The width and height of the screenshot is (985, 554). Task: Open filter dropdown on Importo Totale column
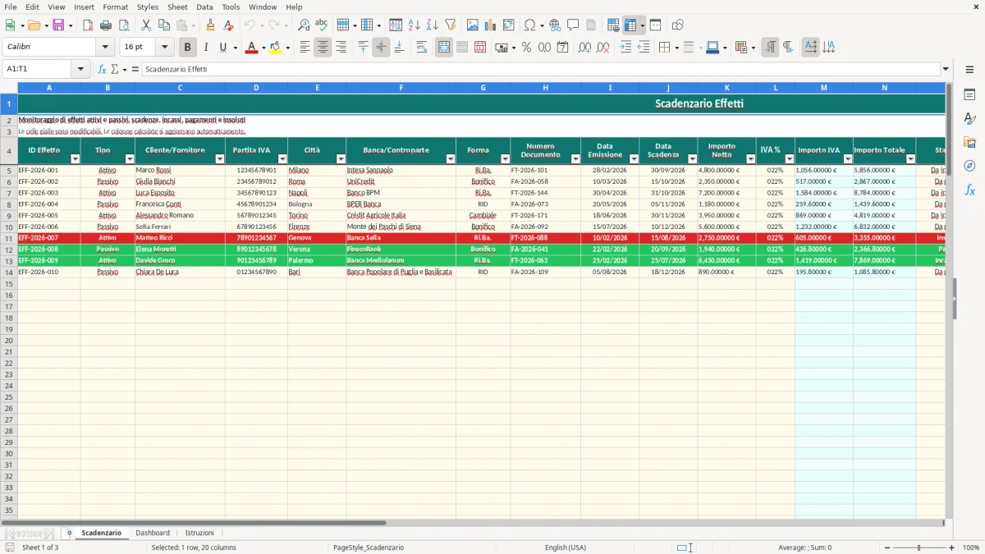[910, 159]
